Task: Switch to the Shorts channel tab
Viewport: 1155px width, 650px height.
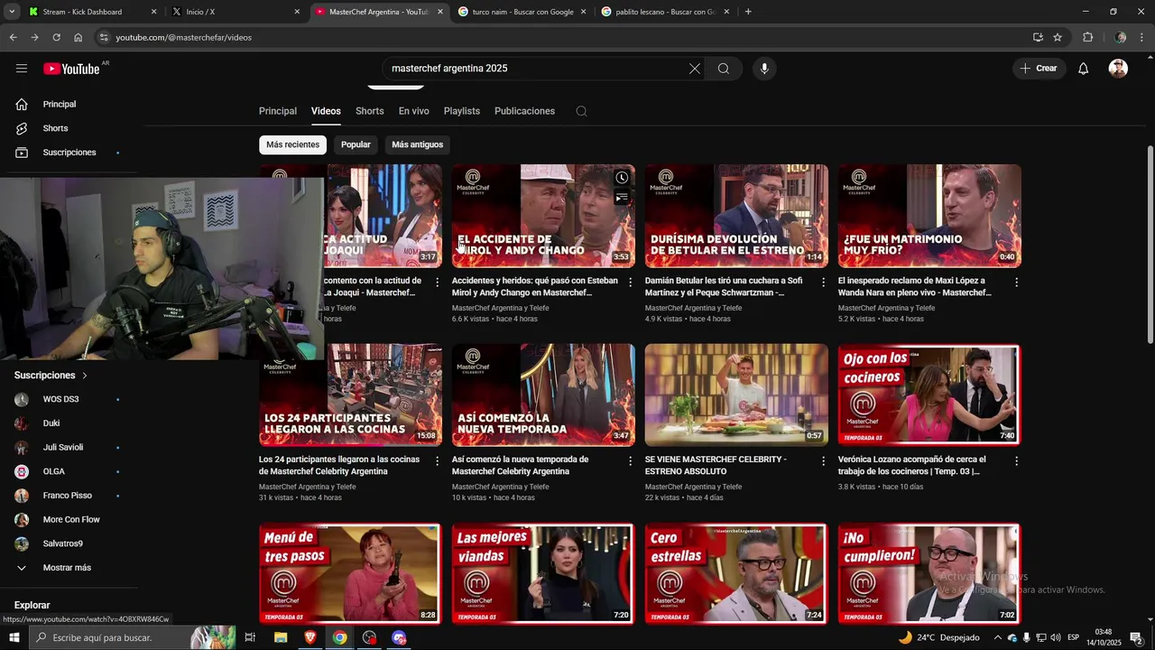Action: (369, 111)
